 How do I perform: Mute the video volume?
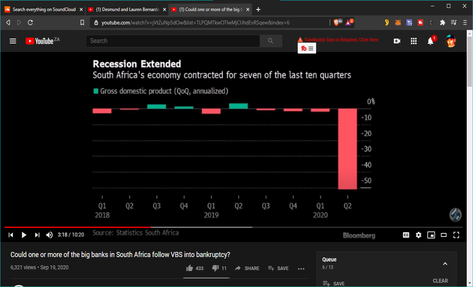pos(50,235)
